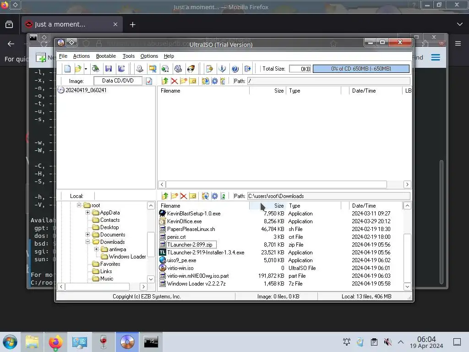Click the Make CD/DVD image drive icon
Viewport: 469px width, 352px height.
[x=139, y=69]
